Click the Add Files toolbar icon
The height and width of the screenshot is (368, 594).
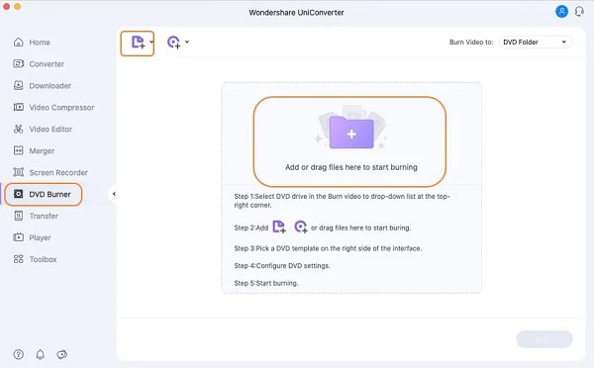(x=138, y=42)
